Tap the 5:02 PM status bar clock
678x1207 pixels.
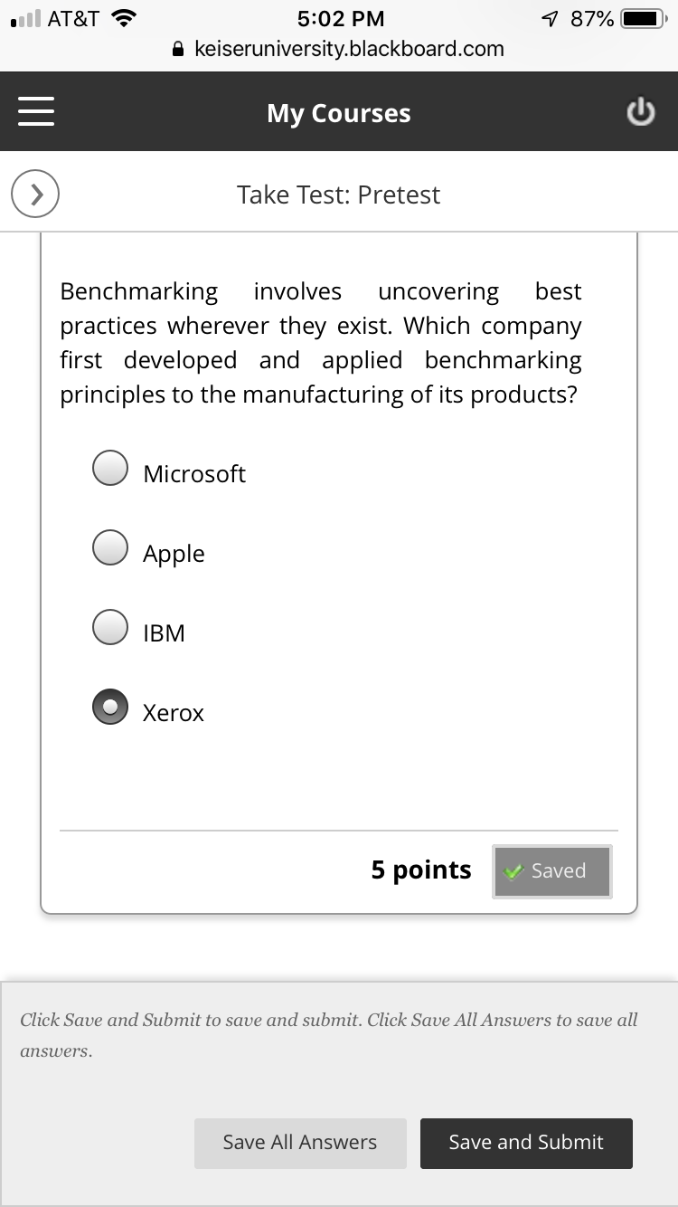(x=340, y=19)
